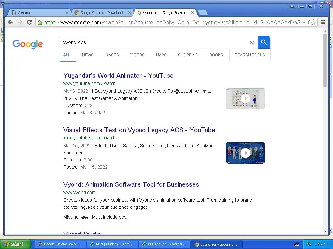Switch to 'BBC iPlayer - Silverpoi...' taskbar window
The width and height of the screenshot is (333, 249).
pyautogui.click(x=165, y=244)
